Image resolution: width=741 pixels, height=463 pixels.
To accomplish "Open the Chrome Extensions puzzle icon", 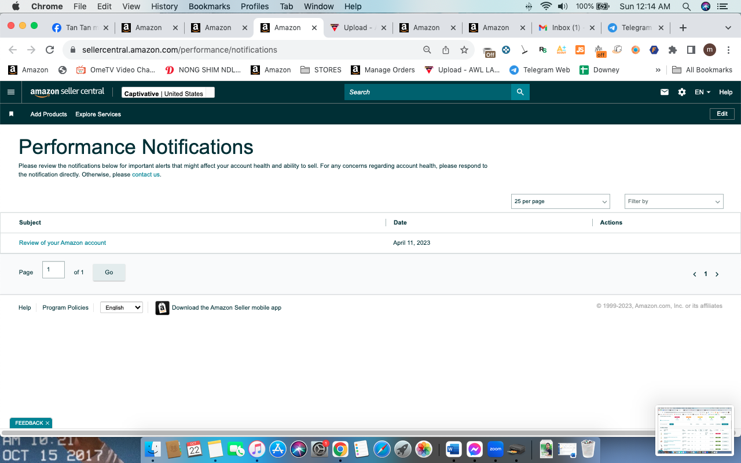I will tap(673, 50).
